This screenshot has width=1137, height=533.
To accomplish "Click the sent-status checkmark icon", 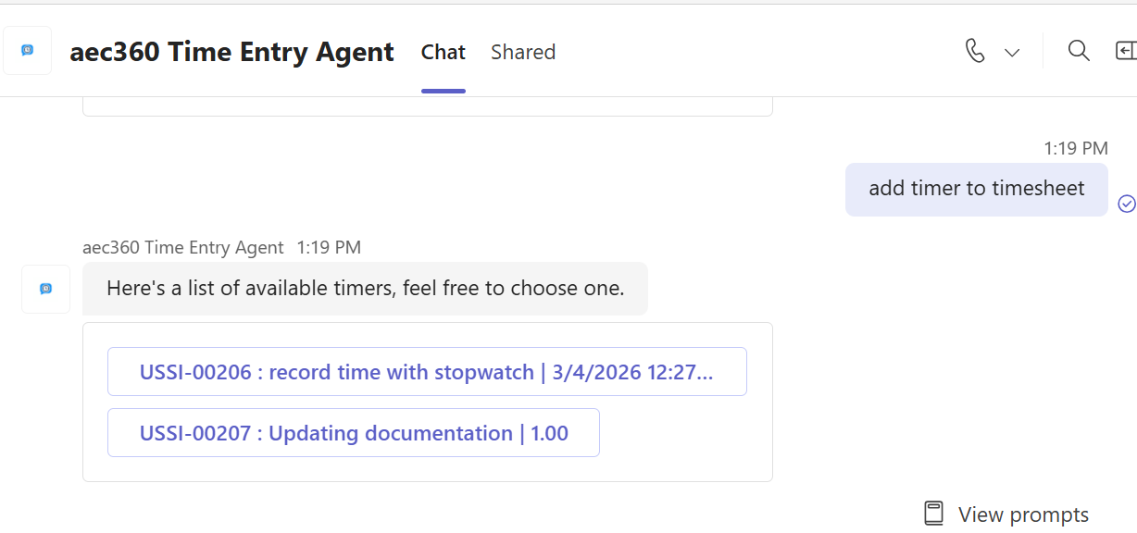I will [x=1127, y=204].
